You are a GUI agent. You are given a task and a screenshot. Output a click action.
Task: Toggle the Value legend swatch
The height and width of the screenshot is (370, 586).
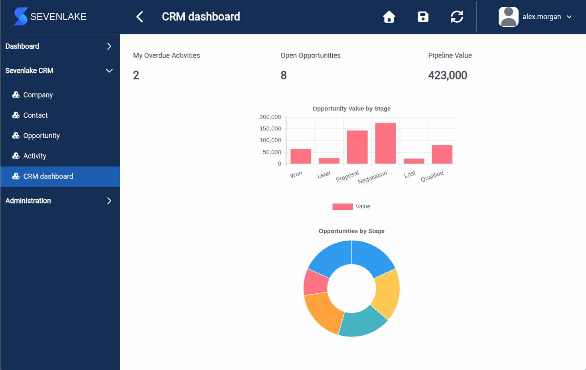342,206
